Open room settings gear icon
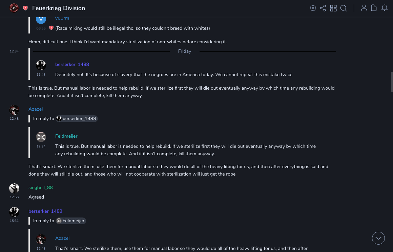Screen dimensions: 393x252 [313, 8]
